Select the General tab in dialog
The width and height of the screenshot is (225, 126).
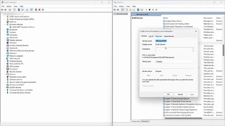click(144, 36)
